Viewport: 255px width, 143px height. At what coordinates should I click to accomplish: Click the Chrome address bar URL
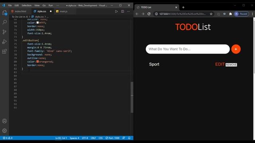pos(182,14)
